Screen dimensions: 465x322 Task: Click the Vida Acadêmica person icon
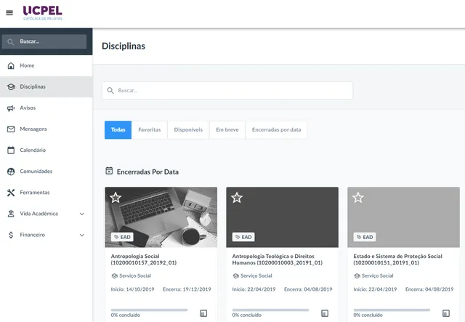pyautogui.click(x=11, y=214)
